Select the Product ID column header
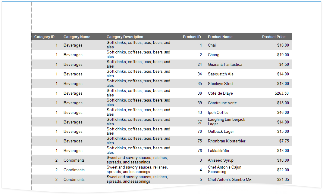Viewport: 323px width, 195px height. (x=192, y=37)
